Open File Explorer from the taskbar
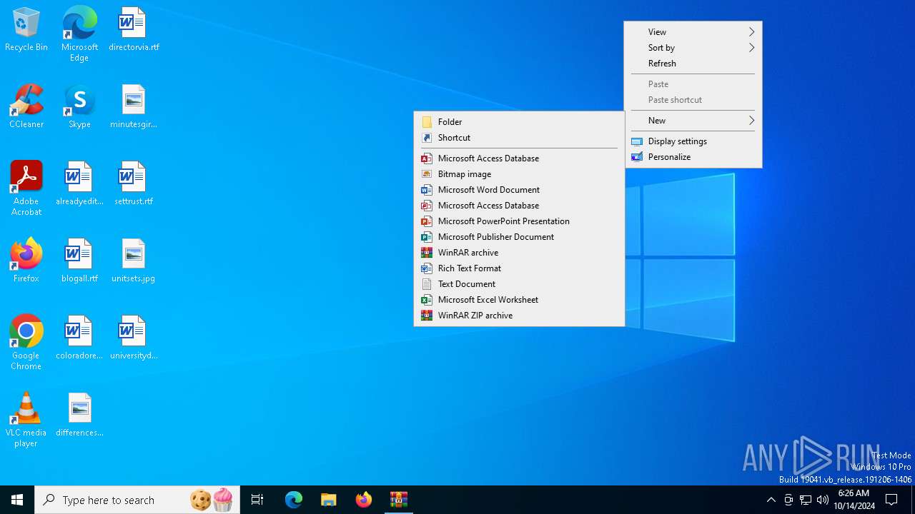This screenshot has height=514, width=915. (329, 500)
